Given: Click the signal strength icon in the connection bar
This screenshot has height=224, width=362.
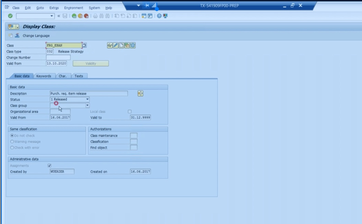Looking at the screenshot, I should click(x=154, y=5).
